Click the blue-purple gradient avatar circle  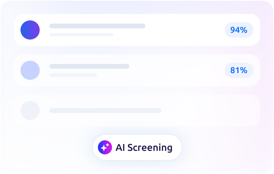(x=30, y=30)
